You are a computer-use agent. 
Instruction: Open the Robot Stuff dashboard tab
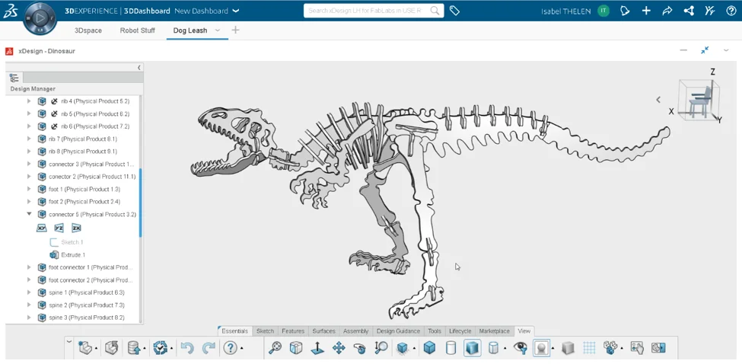point(137,30)
